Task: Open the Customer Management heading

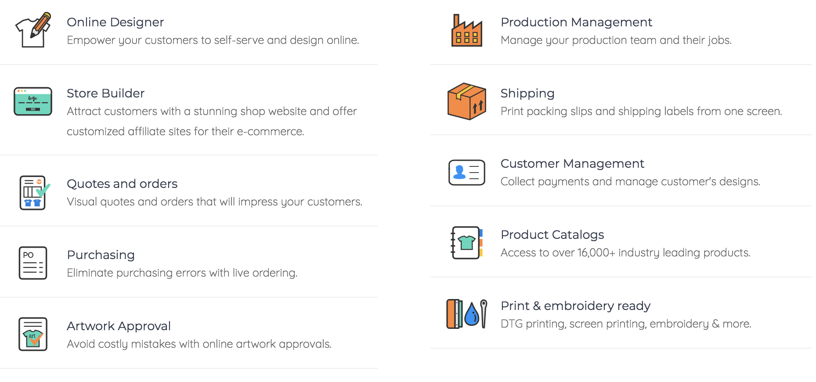Action: (572, 163)
